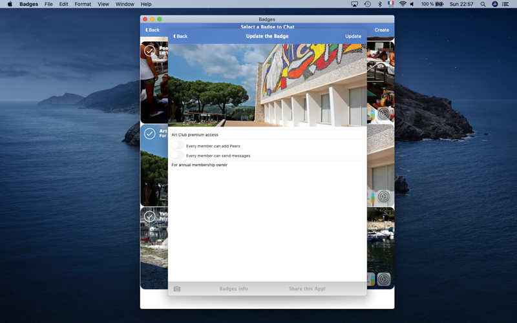517x323 pixels.
Task: Open settings icon on the Art Club badge card
Action: pyautogui.click(x=384, y=197)
